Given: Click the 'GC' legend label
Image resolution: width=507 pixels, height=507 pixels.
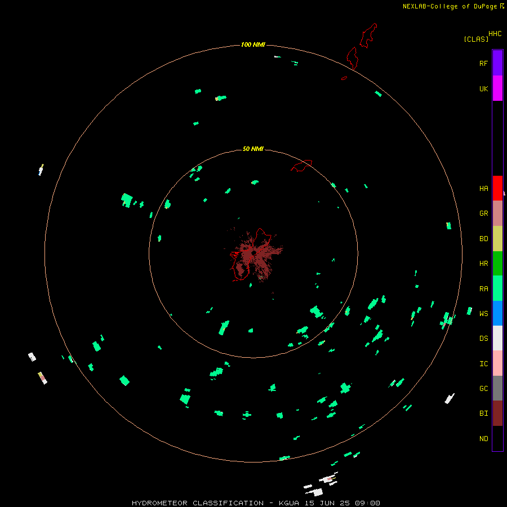Looking at the screenshot, I should pyautogui.click(x=483, y=389).
